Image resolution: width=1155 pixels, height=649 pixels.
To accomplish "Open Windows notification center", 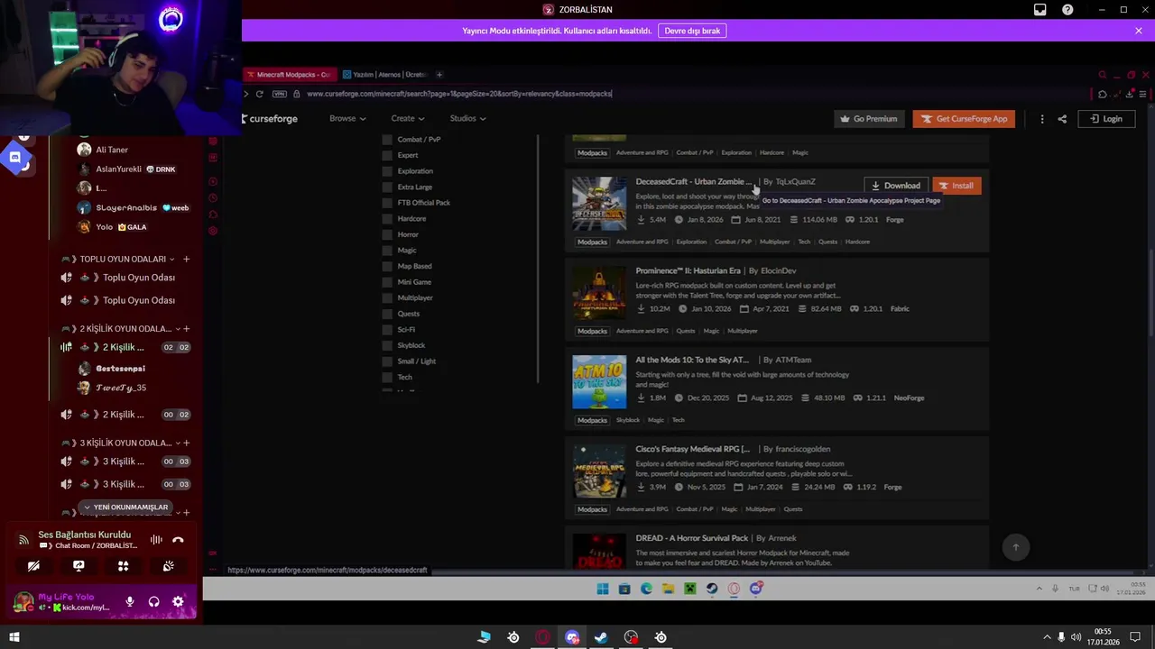I will [1135, 637].
